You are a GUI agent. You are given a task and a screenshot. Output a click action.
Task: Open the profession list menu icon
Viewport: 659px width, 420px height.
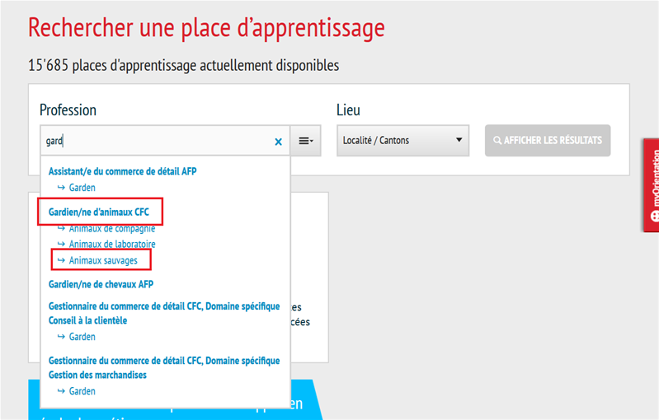(x=305, y=141)
